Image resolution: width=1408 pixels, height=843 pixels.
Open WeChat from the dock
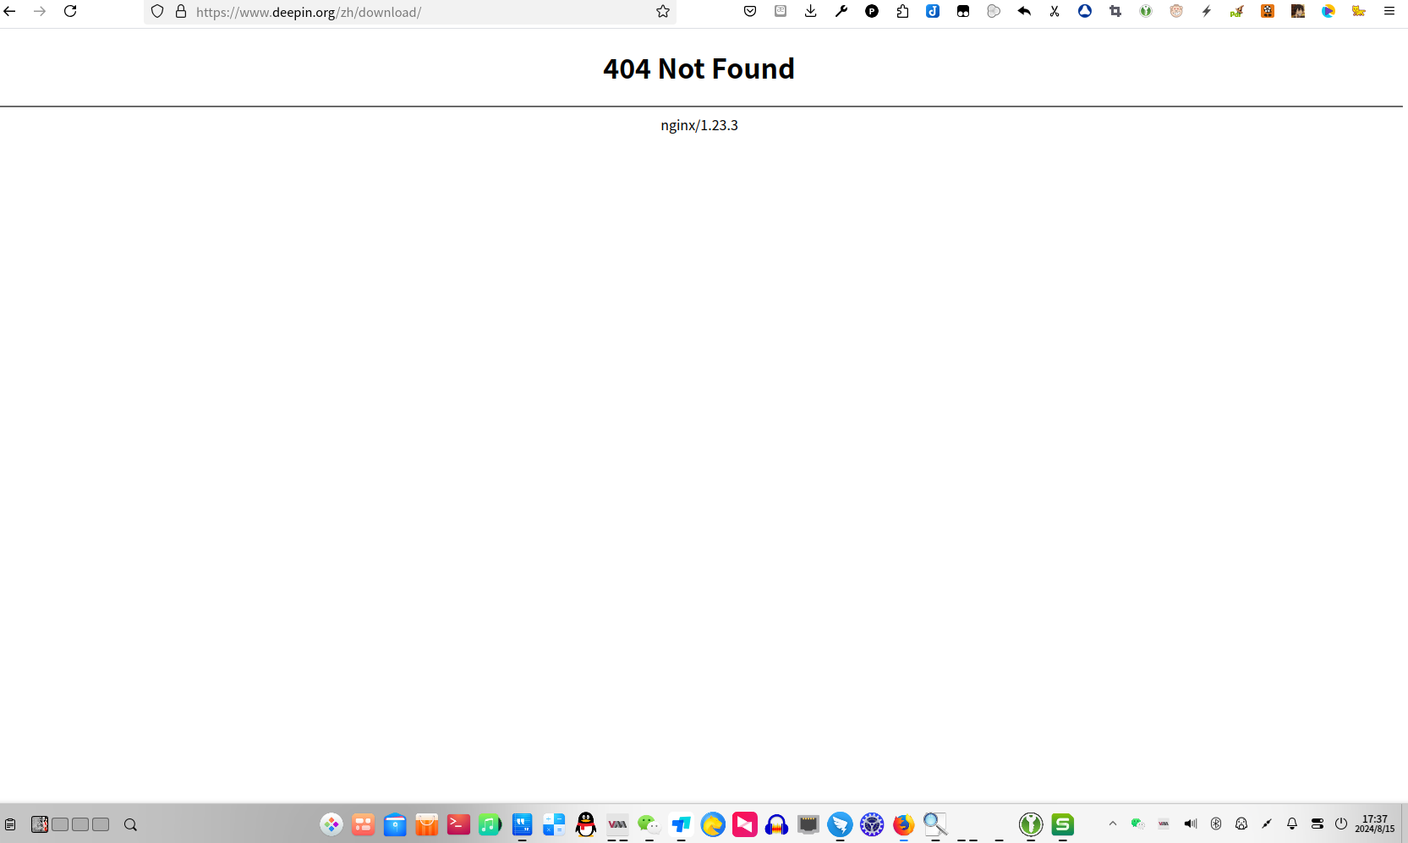[649, 824]
